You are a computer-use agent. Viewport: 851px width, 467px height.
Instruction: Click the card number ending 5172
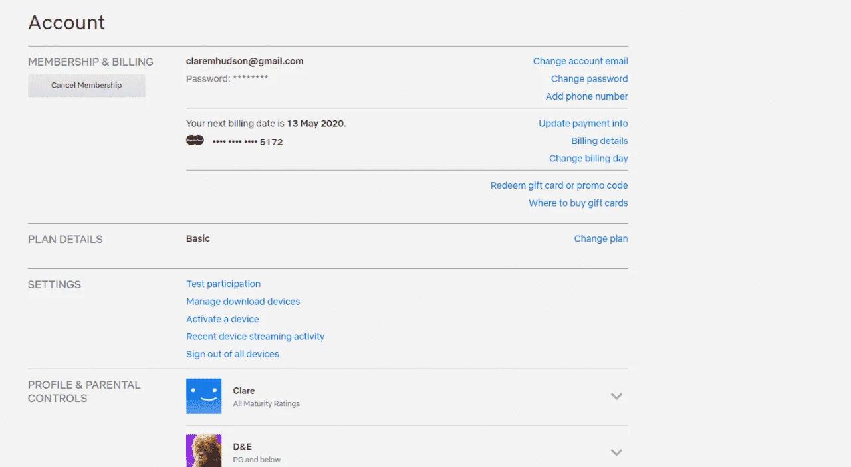[247, 142]
